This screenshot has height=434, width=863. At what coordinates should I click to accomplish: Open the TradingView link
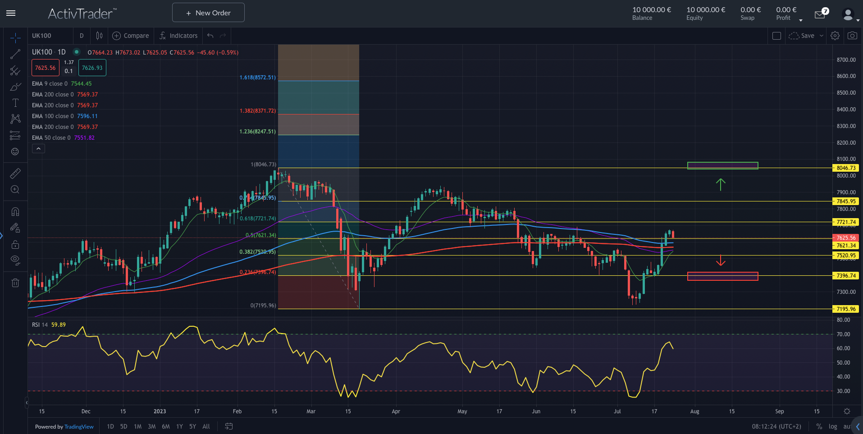click(79, 427)
